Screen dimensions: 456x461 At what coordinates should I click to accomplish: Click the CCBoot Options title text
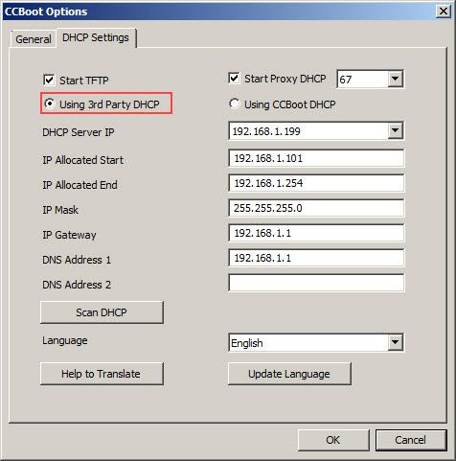(46, 12)
